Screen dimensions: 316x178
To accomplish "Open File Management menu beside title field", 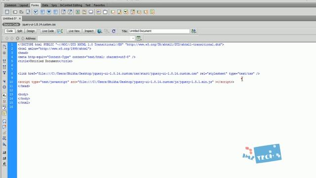I will [x=194, y=31].
